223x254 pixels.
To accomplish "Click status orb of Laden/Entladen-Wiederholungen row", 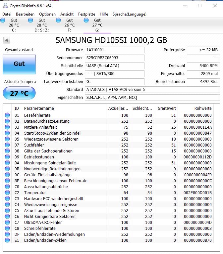I will [7, 234].
